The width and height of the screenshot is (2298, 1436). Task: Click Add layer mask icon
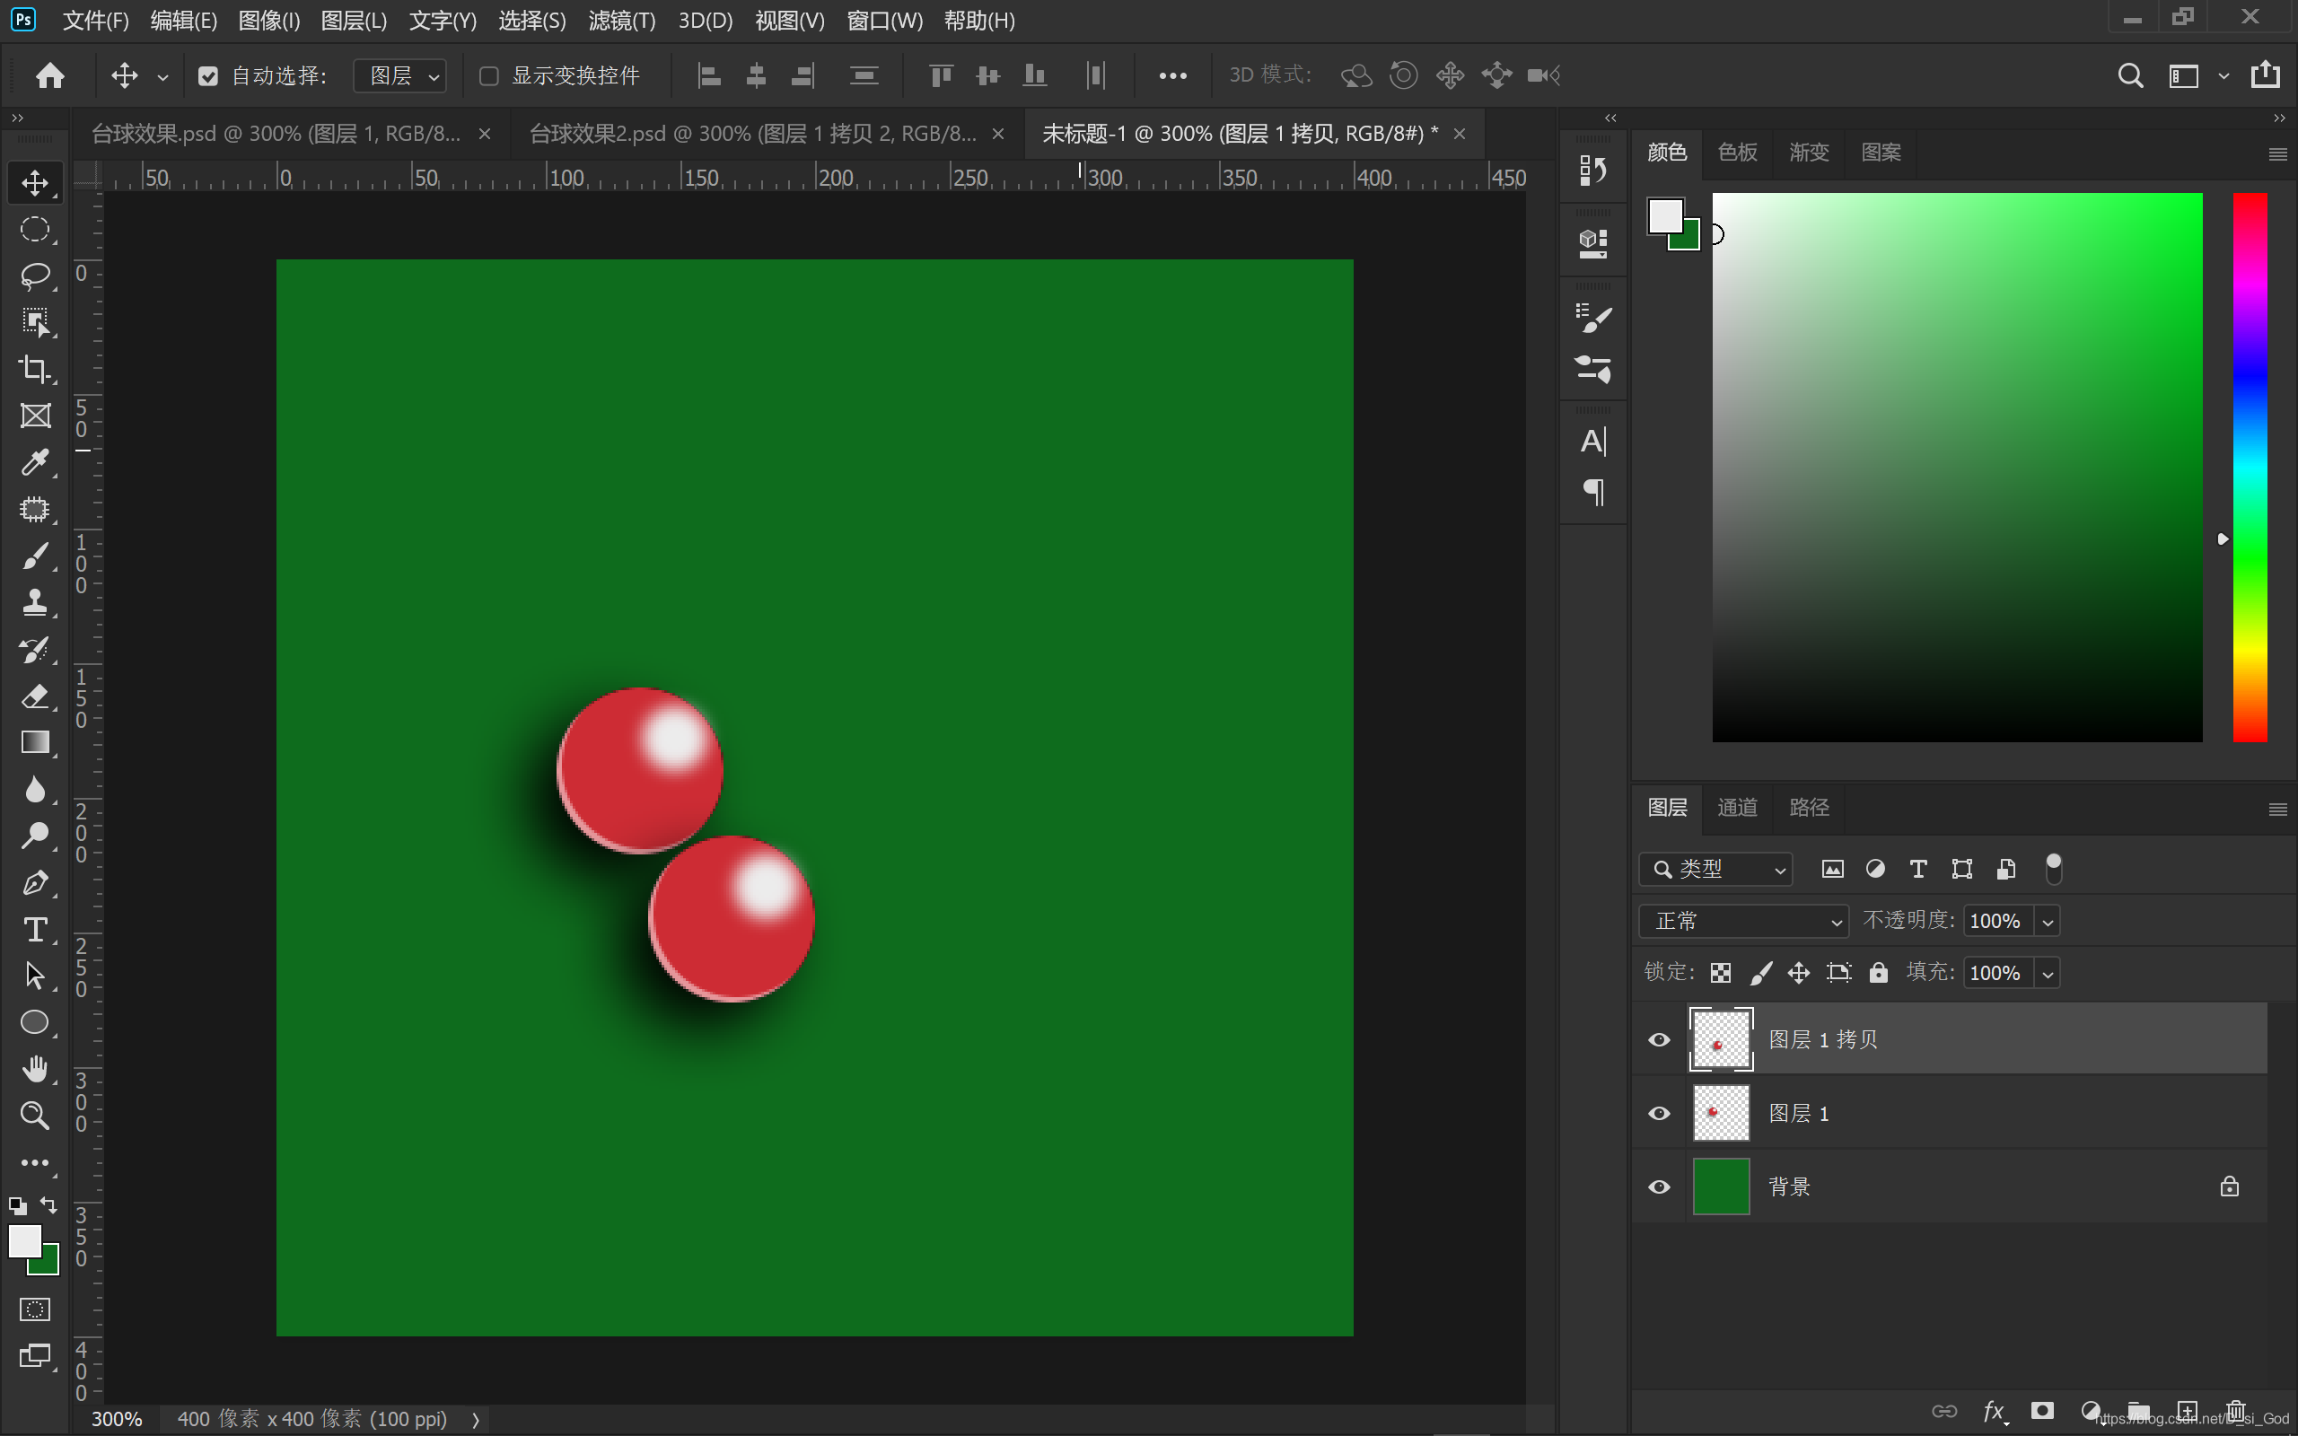point(2041,1411)
